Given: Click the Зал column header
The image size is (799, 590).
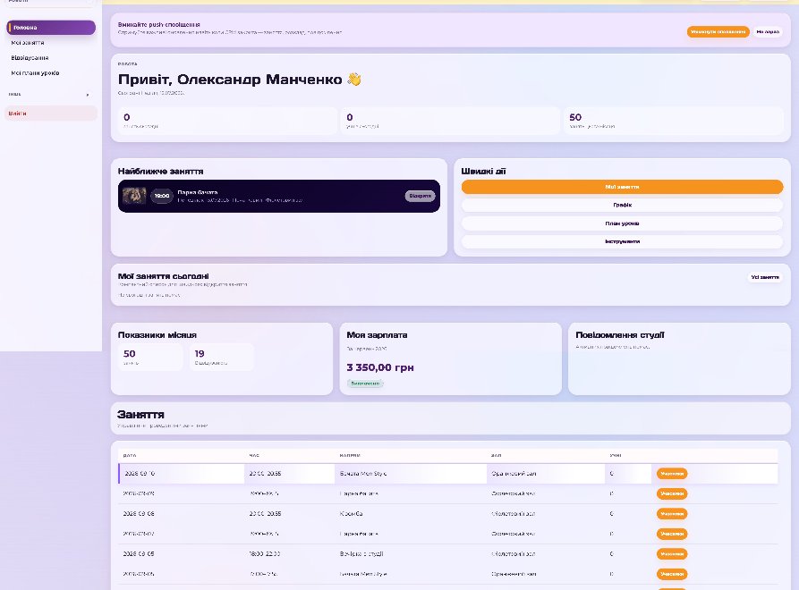Looking at the screenshot, I should (496, 455).
